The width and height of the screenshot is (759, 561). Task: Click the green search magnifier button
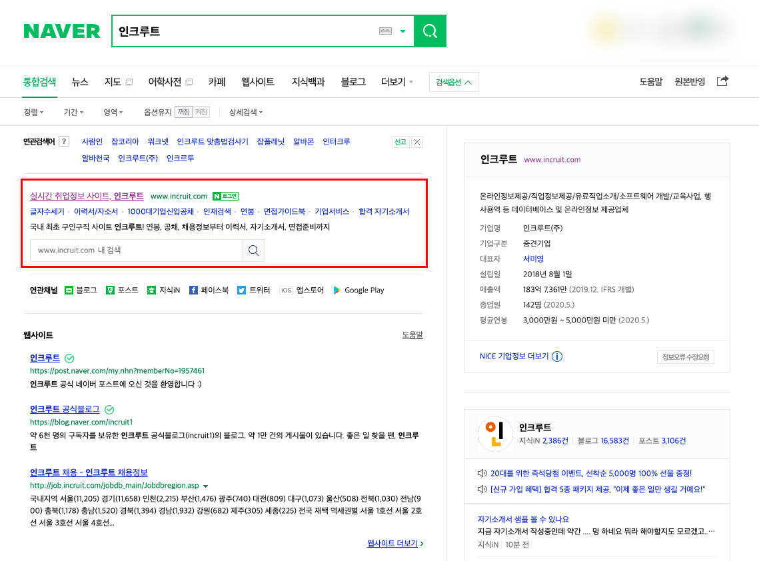click(430, 31)
